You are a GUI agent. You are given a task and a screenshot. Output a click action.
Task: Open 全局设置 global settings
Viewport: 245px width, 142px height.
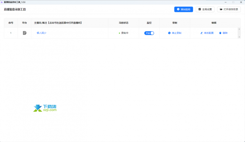205,10
